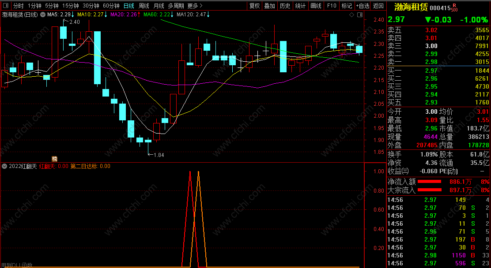Switch to the 5分钟 period
The image size is (491, 268).
click(52, 6)
